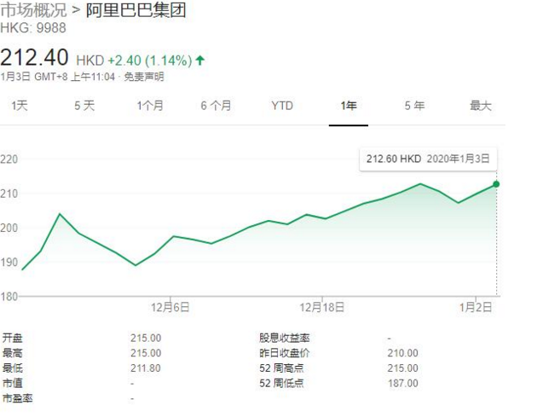The height and width of the screenshot is (417, 543).
Task: Show the 最大 range tab
Action: (x=481, y=105)
